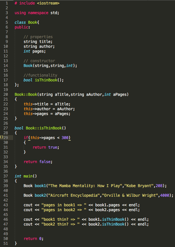The width and height of the screenshot is (175, 247).
Task: Click 'this' in the title assignment line
Action: point(28,104)
